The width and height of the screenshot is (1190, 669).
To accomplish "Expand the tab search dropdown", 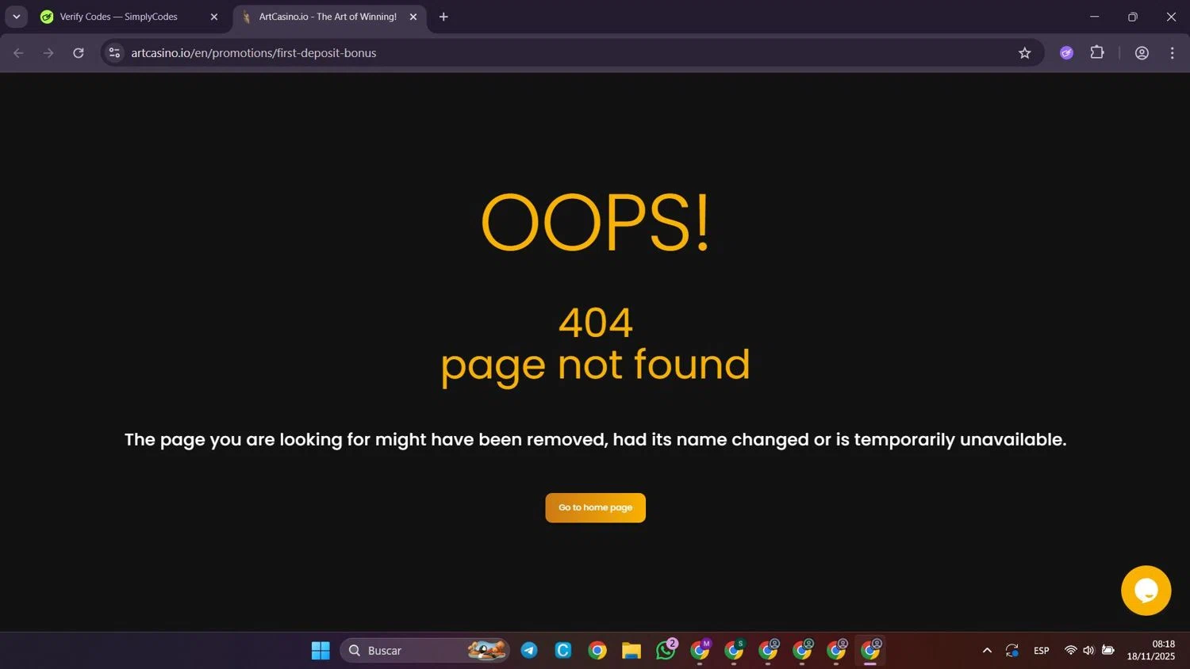I will (17, 17).
